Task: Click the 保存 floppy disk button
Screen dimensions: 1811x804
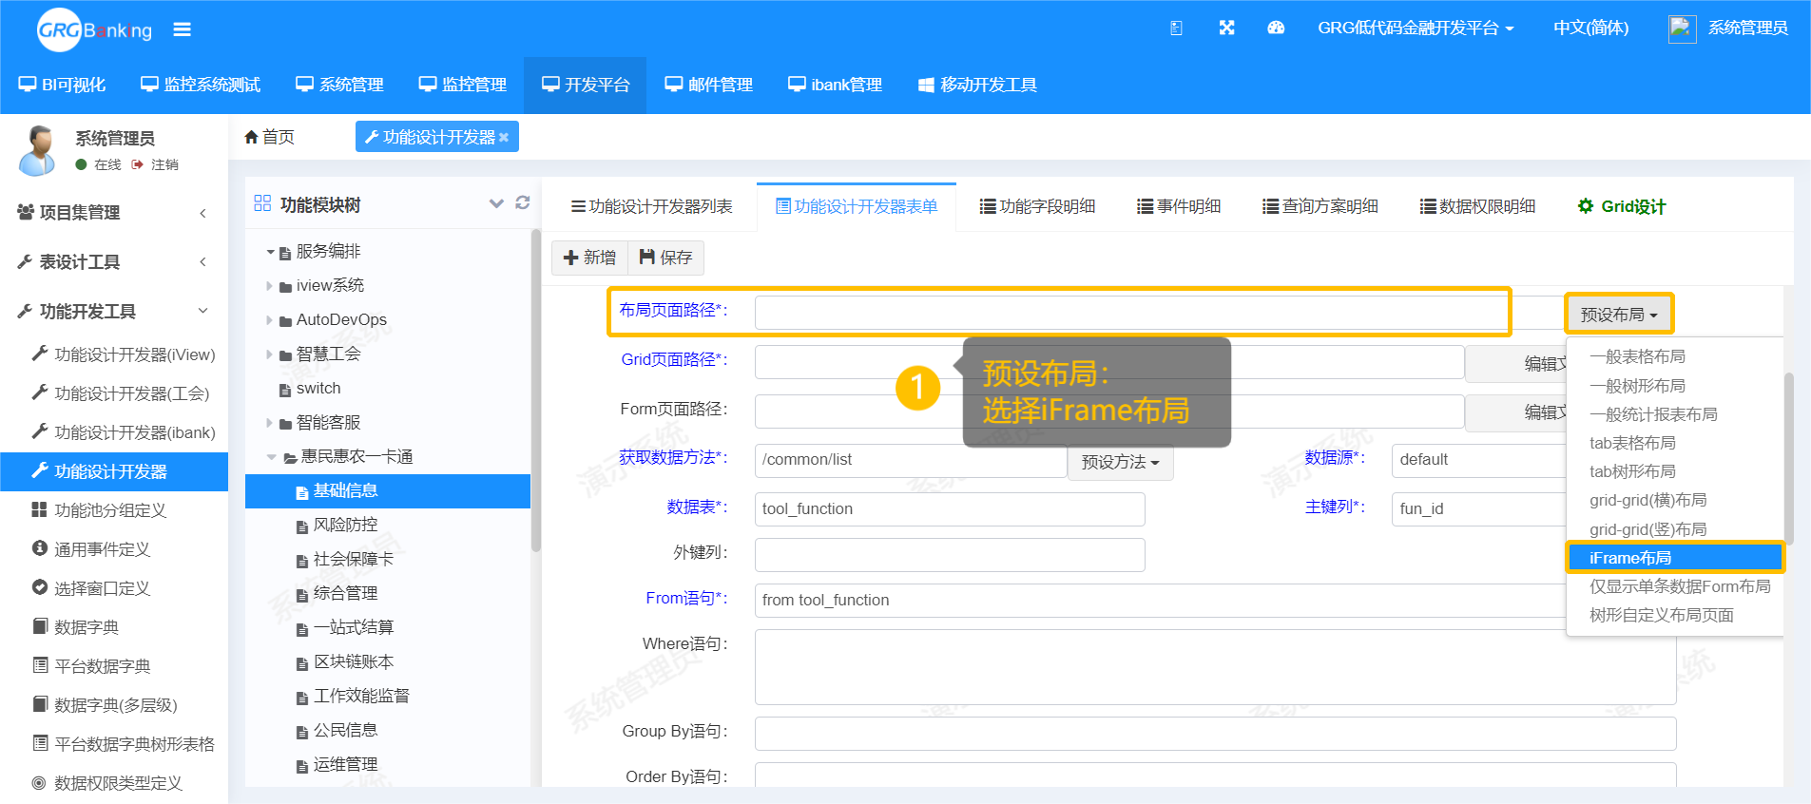Action: point(665,258)
